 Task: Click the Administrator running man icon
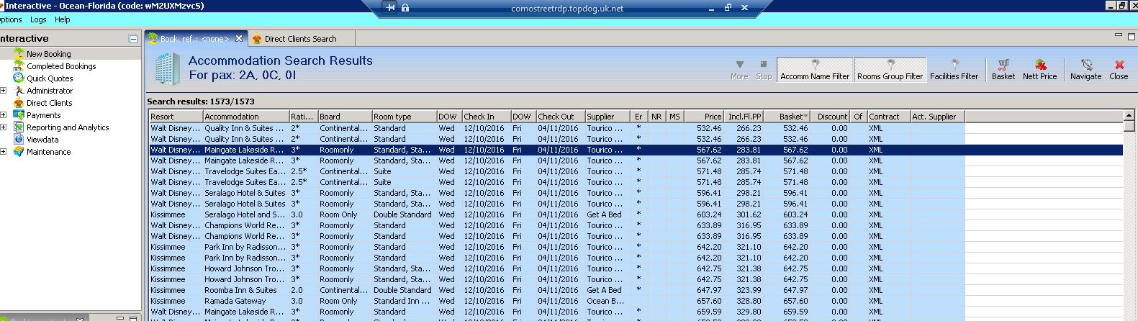(x=19, y=91)
